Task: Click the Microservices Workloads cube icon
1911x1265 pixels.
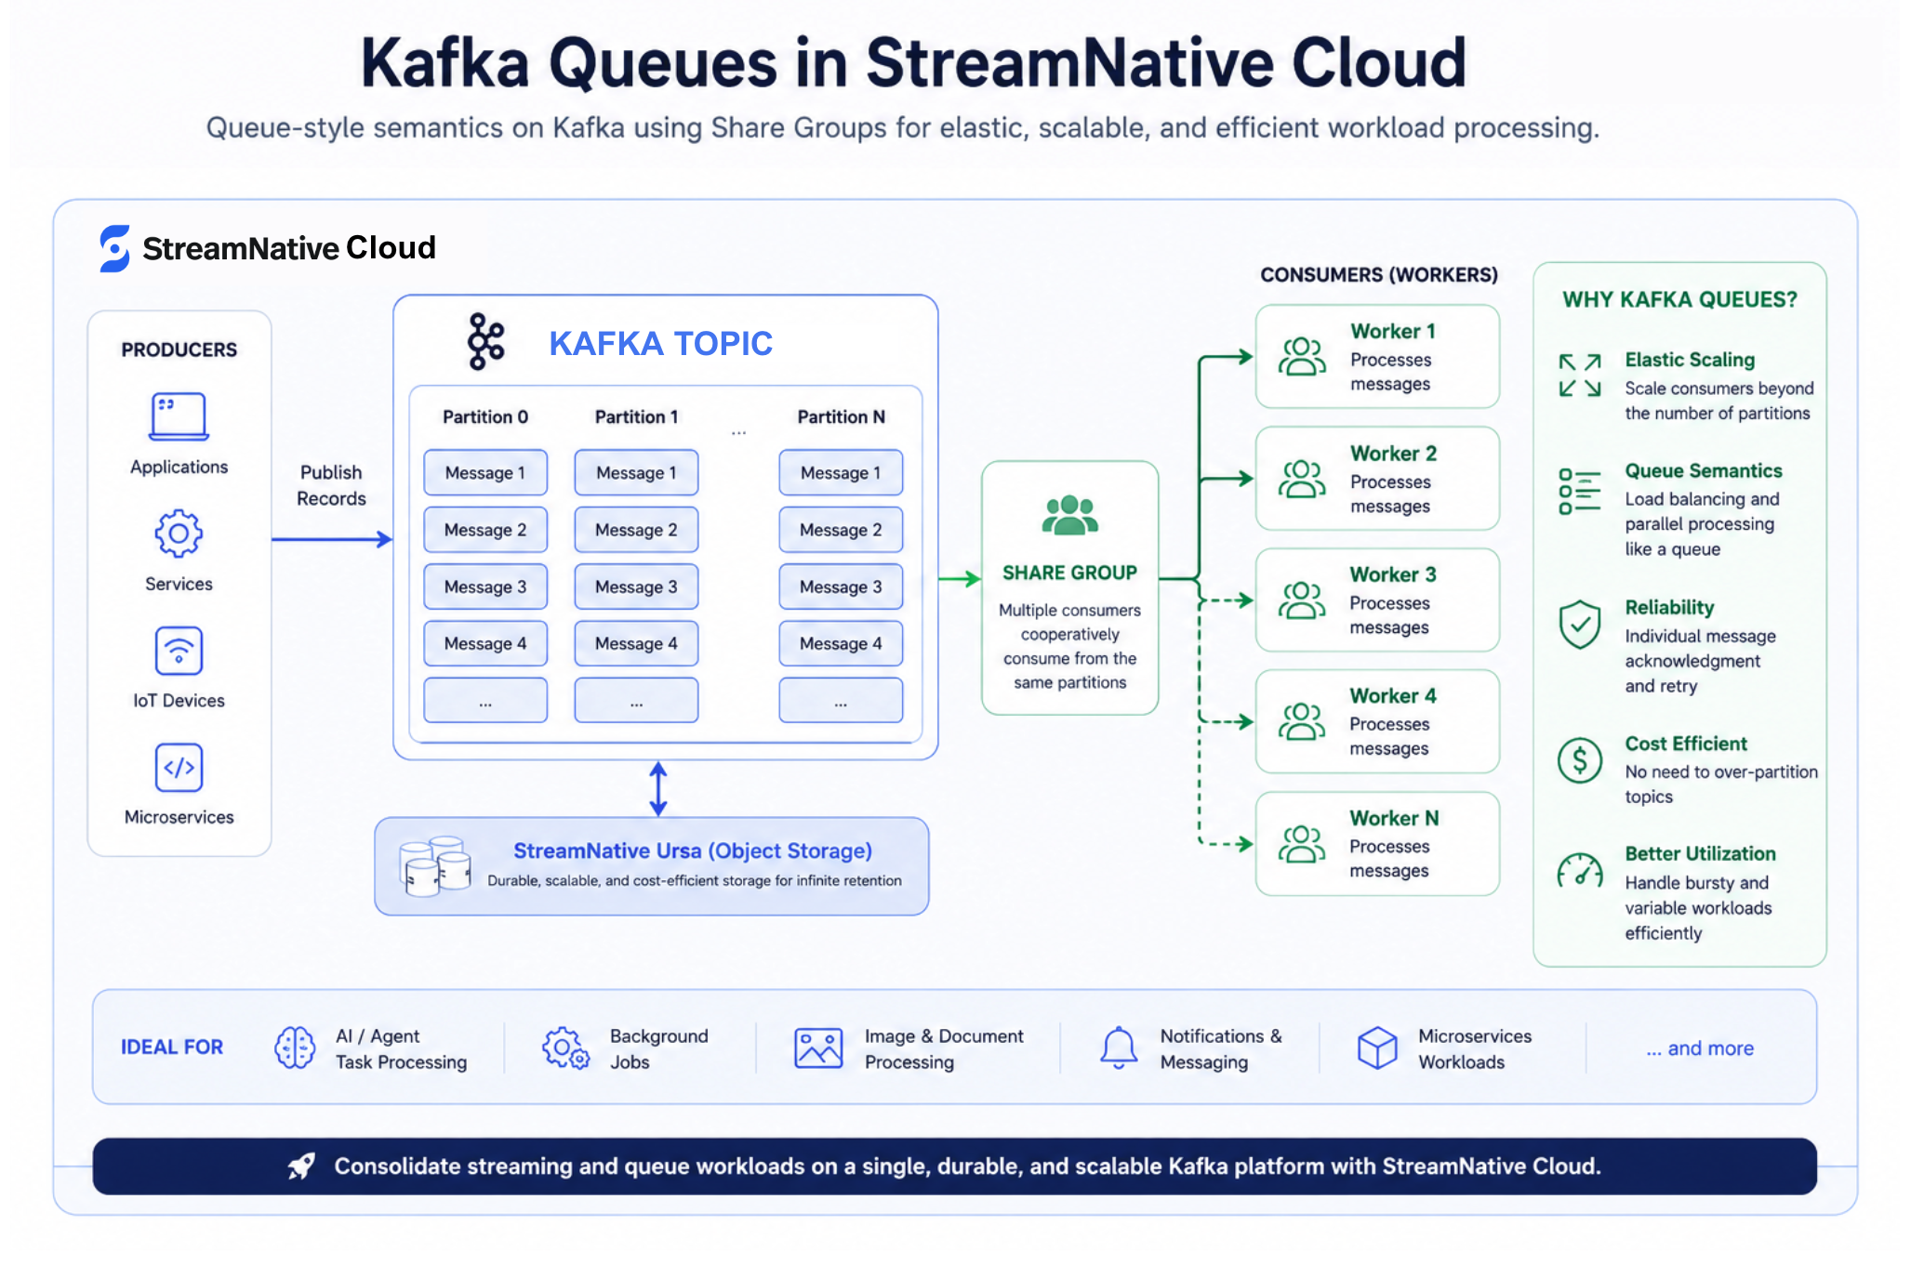Action: tap(1377, 1048)
